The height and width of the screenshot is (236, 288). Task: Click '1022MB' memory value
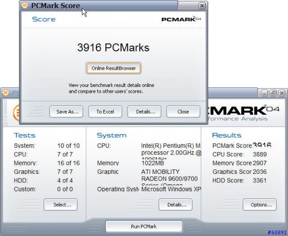pyautogui.click(x=153, y=163)
